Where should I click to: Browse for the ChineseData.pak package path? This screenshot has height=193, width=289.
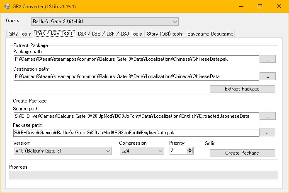point(267,59)
